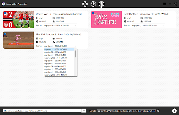Start download with bottom-right arrow icon
The width and height of the screenshot is (179, 115).
click(x=174, y=111)
